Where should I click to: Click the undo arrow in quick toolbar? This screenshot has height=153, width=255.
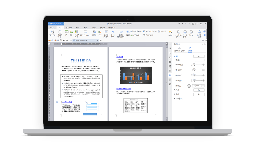pos(64,40)
